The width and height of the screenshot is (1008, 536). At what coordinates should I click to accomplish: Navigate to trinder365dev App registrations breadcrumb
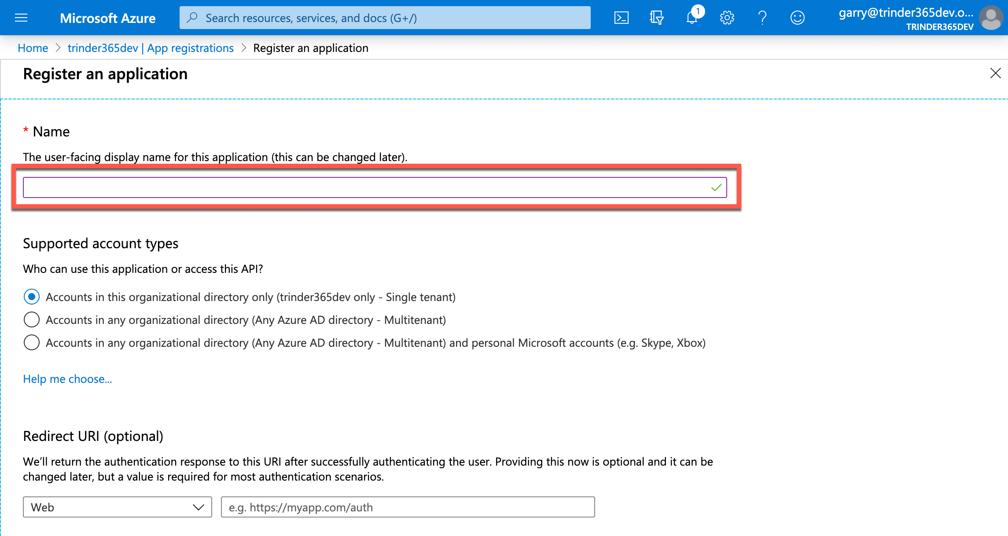[151, 48]
